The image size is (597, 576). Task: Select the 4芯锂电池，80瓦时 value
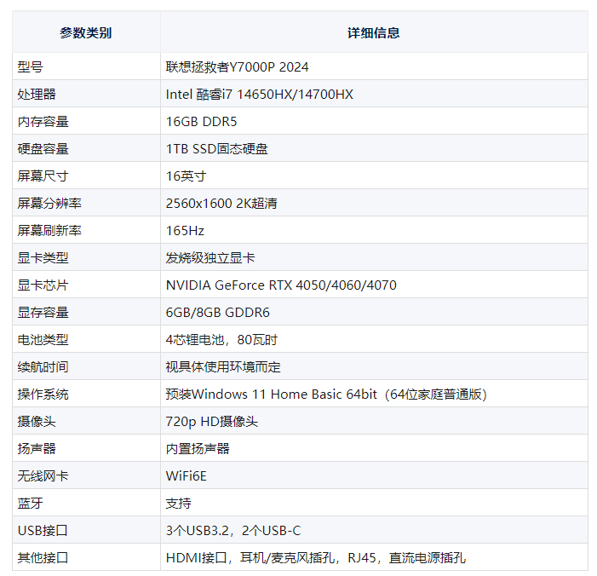pyautogui.click(x=221, y=339)
